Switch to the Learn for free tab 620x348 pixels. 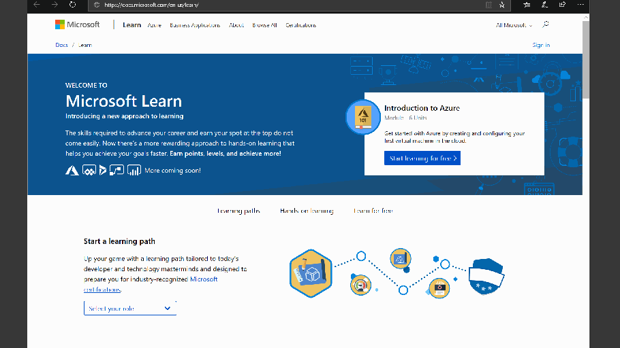click(373, 211)
